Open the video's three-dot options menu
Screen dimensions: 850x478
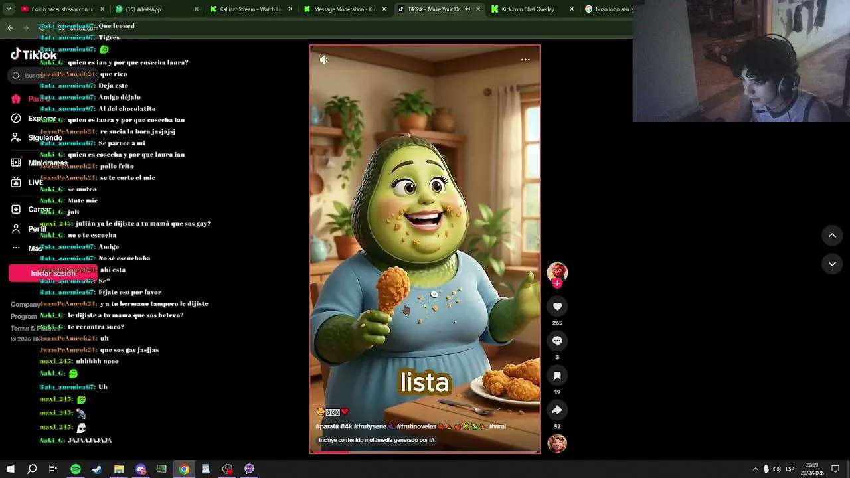coord(525,60)
